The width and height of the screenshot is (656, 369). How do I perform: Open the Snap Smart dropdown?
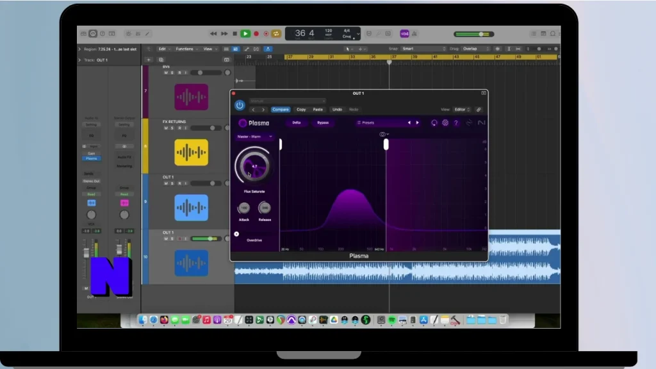click(x=423, y=49)
